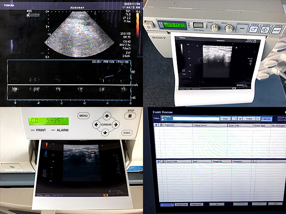Click the Exit button in Exam Review
The width and height of the screenshot is (286, 214).
point(275,204)
